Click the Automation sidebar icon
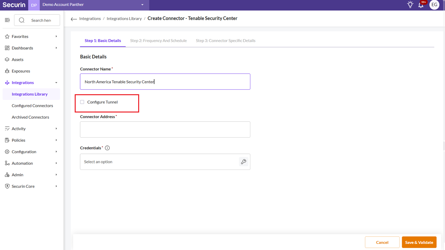 pyautogui.click(x=7, y=163)
